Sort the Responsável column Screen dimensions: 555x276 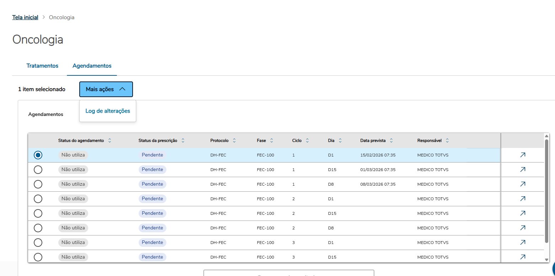(447, 140)
